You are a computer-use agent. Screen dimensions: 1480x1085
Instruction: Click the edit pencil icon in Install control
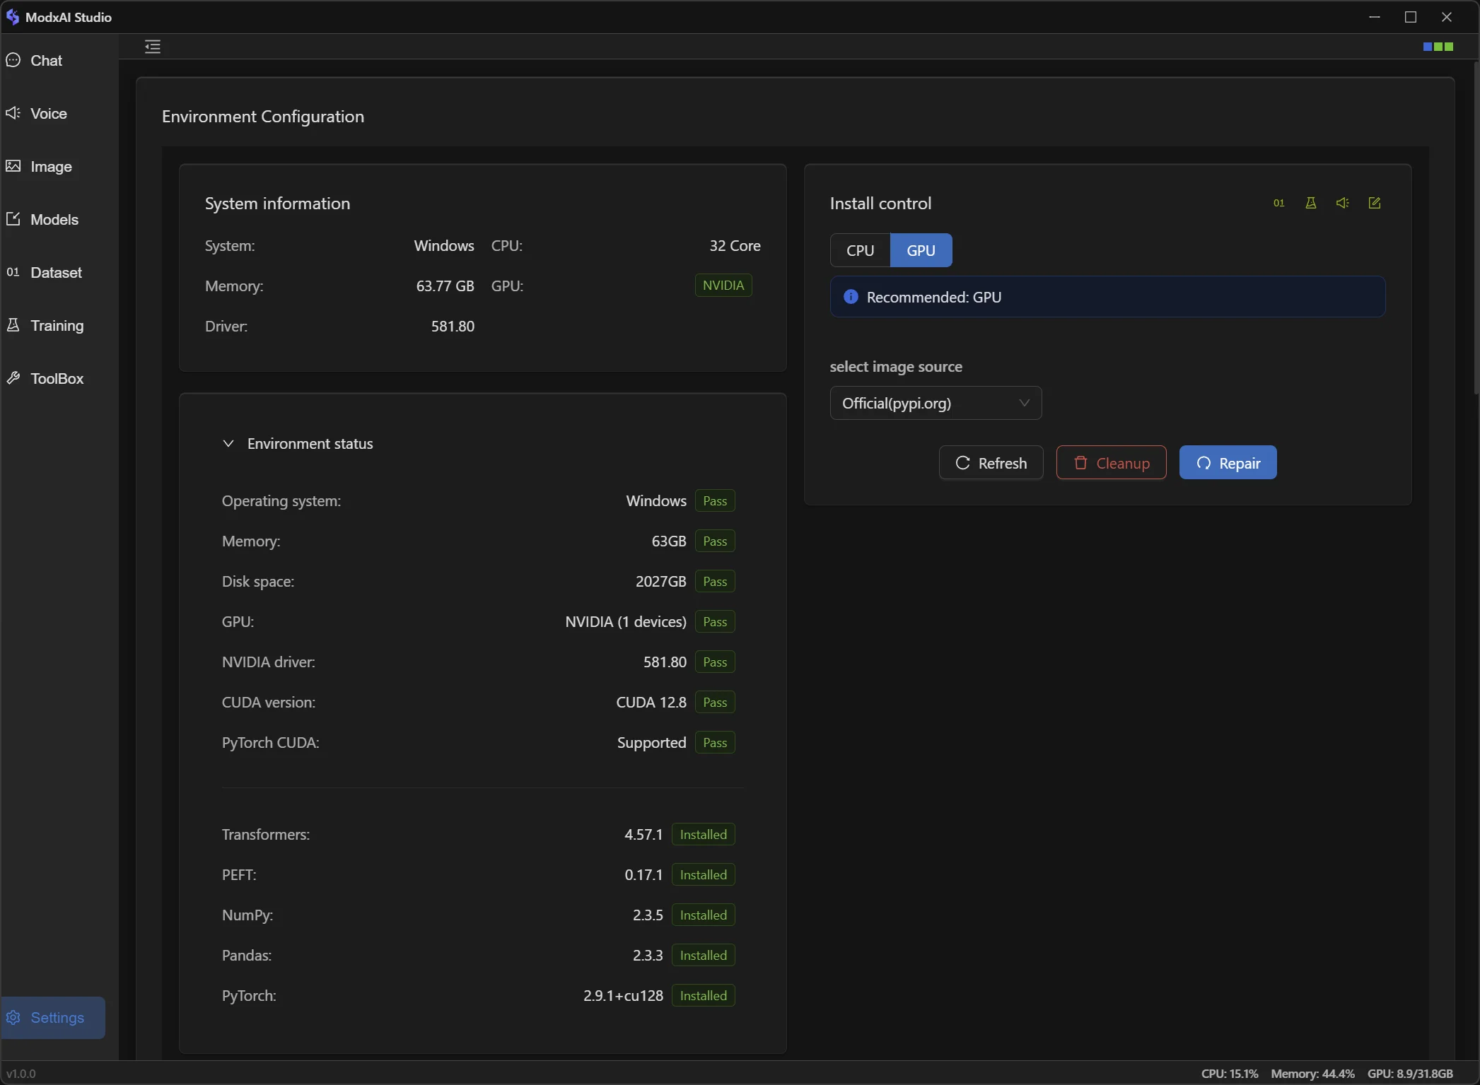[x=1374, y=203]
